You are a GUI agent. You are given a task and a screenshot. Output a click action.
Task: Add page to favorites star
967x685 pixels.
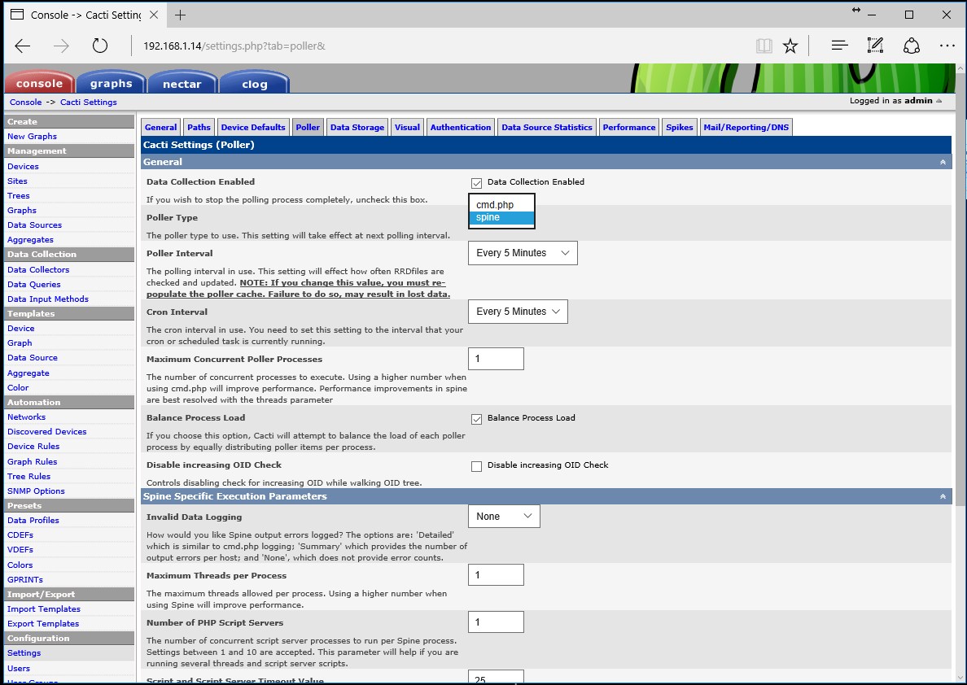pyautogui.click(x=790, y=46)
